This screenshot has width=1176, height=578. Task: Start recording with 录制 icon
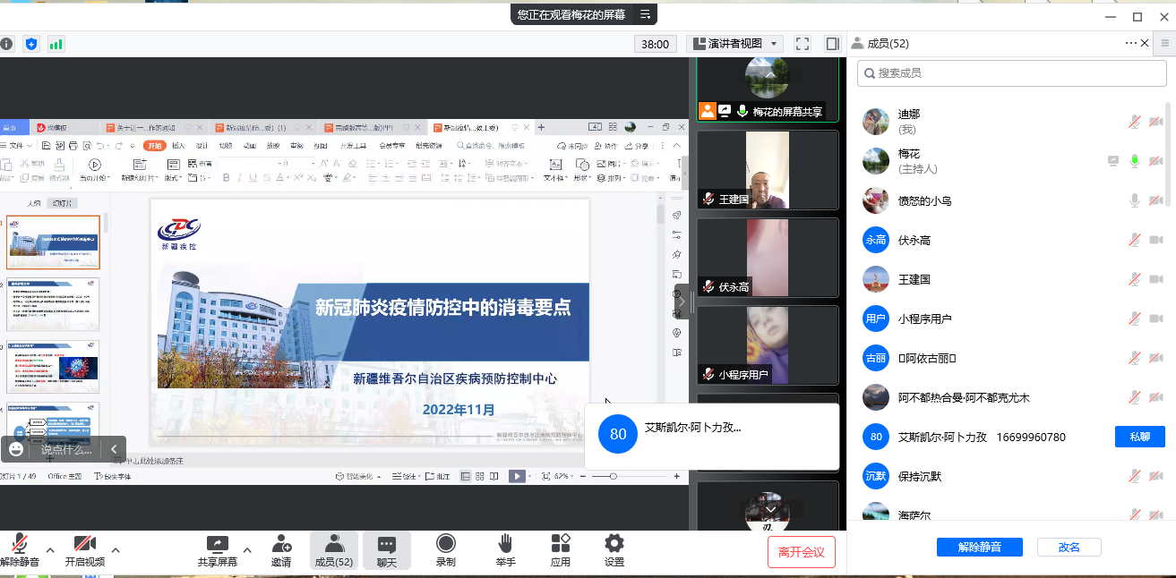point(445,550)
